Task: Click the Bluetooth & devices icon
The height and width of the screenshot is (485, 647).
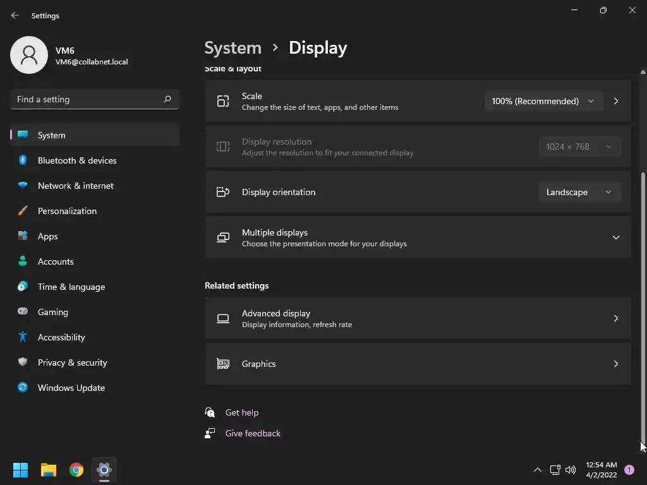Action: (23, 160)
